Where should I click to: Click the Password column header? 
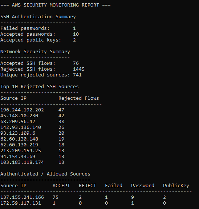tap(143, 186)
